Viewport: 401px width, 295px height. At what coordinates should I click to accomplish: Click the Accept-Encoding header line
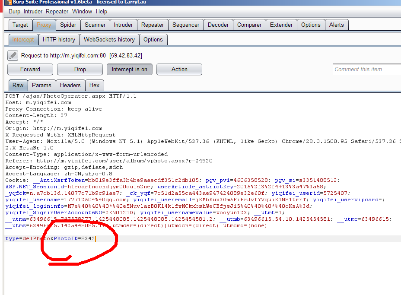(x=64, y=167)
